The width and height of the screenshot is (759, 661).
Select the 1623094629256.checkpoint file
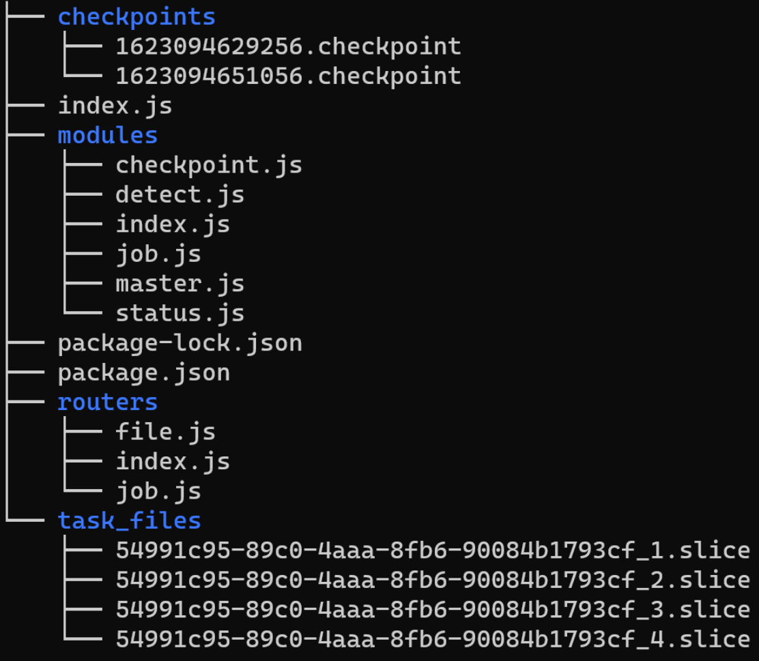pyautogui.click(x=288, y=46)
